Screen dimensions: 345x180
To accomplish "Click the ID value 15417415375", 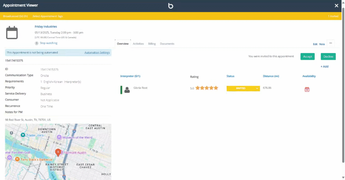I will [49, 70].
